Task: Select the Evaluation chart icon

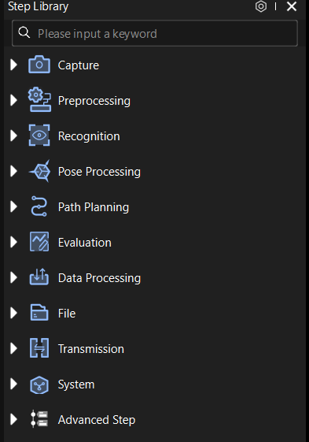Action: coord(39,242)
